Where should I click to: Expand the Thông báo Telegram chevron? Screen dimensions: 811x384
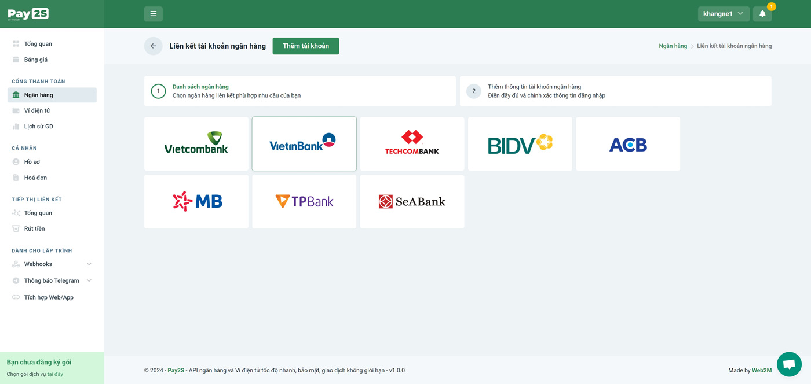pyautogui.click(x=89, y=280)
